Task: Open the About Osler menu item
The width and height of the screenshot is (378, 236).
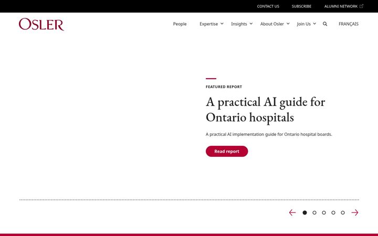Action: tap(272, 24)
